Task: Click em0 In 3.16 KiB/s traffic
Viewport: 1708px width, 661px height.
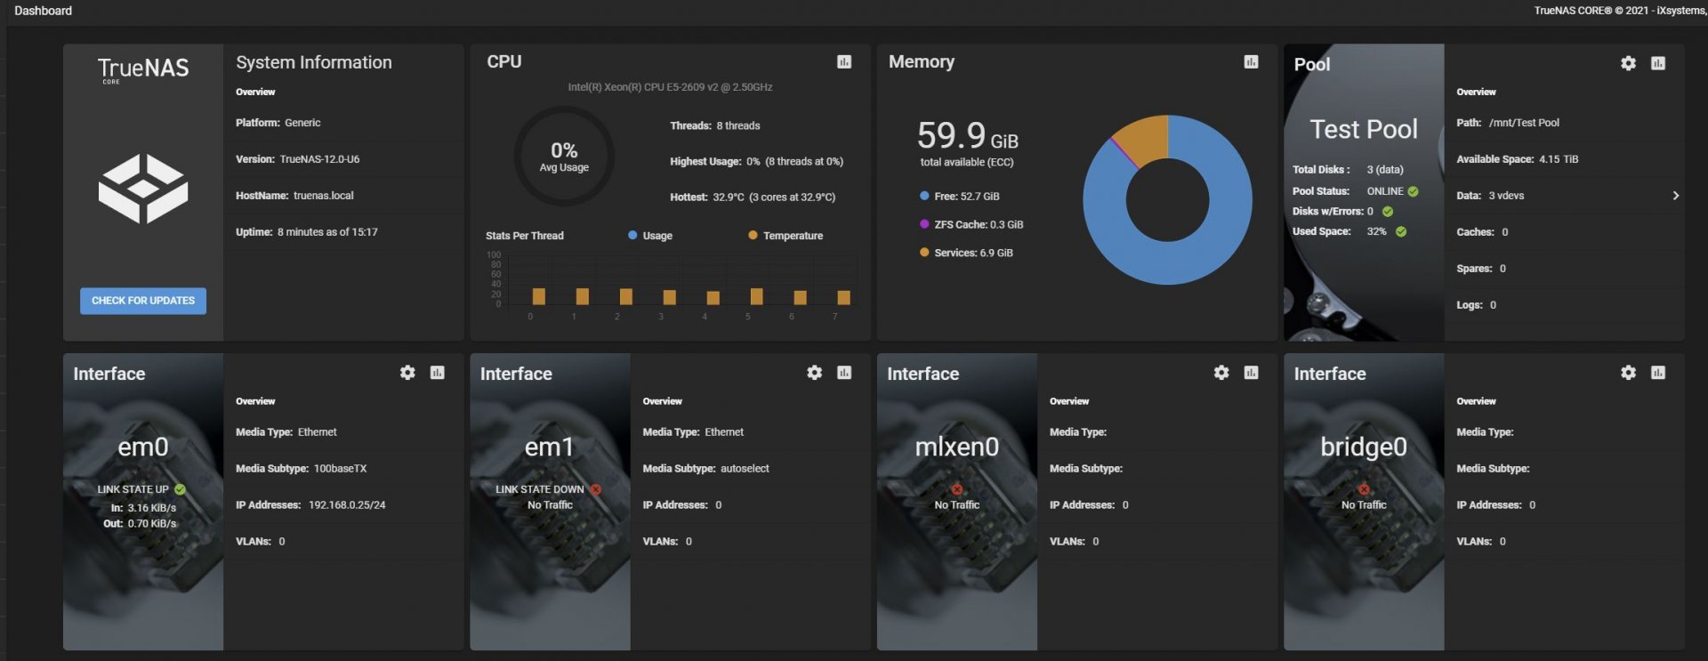Action: pos(143,508)
